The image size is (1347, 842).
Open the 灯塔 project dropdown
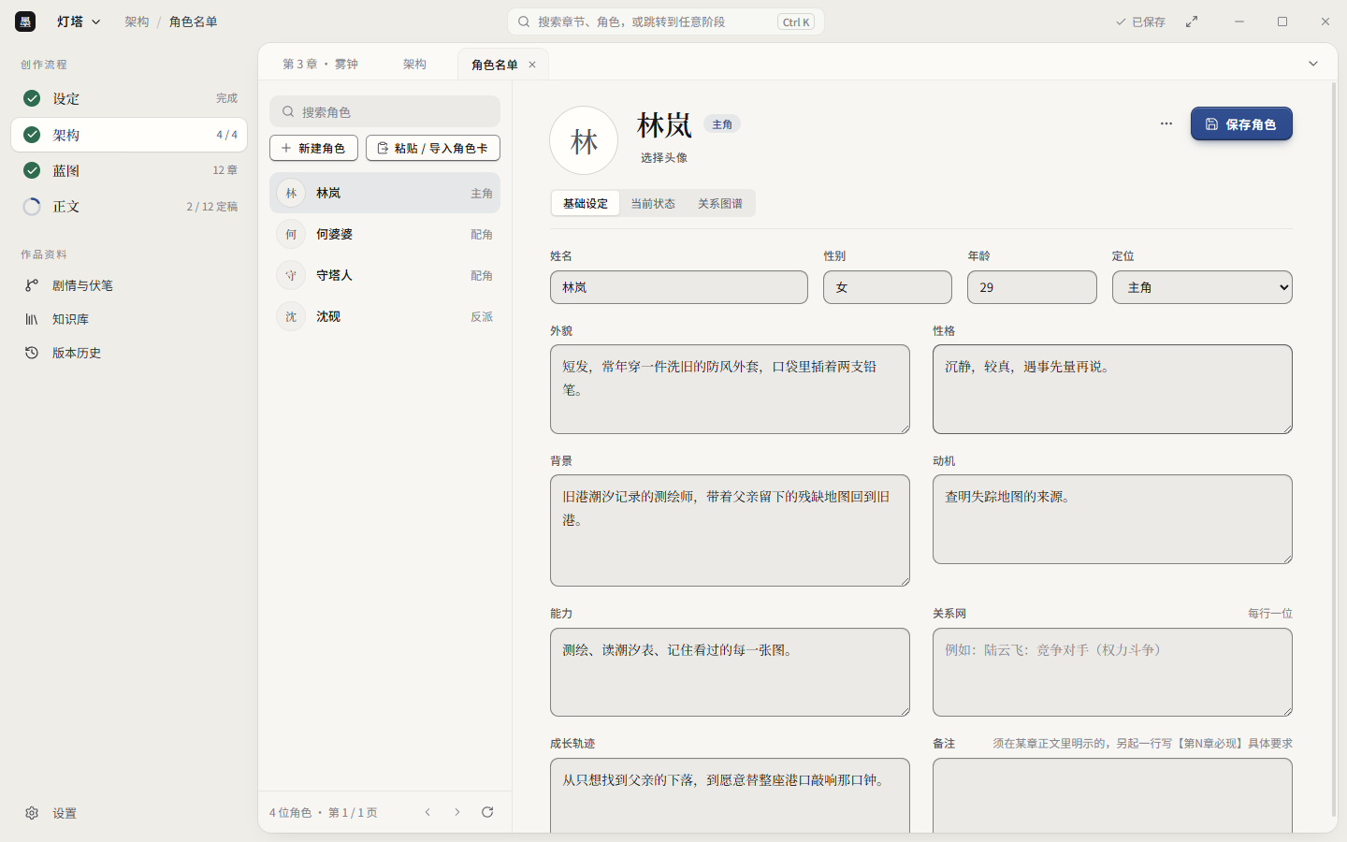[x=79, y=22]
